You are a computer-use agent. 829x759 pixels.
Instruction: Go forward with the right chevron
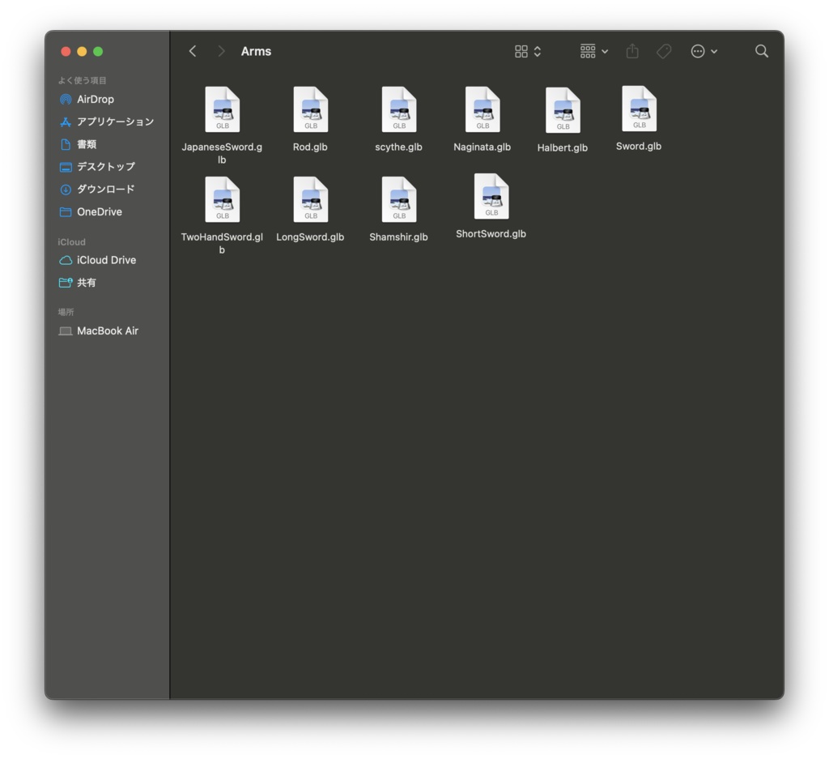point(221,51)
